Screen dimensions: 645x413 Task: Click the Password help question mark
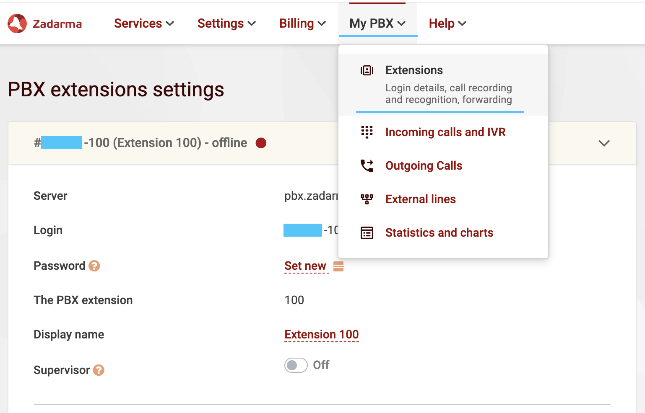[x=94, y=266]
